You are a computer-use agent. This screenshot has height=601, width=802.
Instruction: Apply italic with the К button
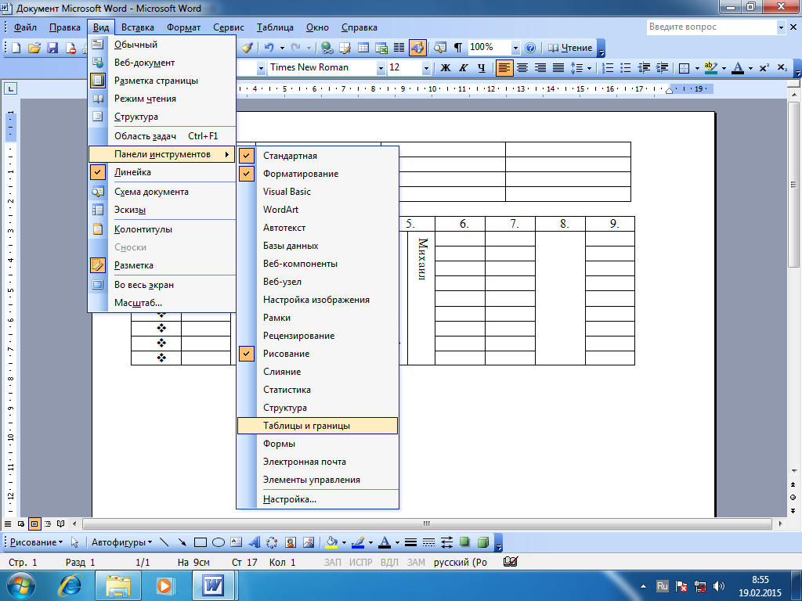464,67
